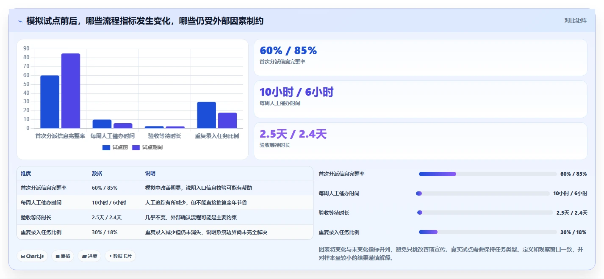Click progress row label 验收等待时长

click(334, 213)
